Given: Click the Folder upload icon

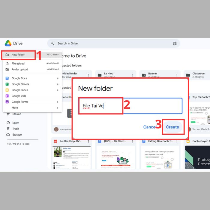Looking at the screenshot, I should click(x=7, y=69).
